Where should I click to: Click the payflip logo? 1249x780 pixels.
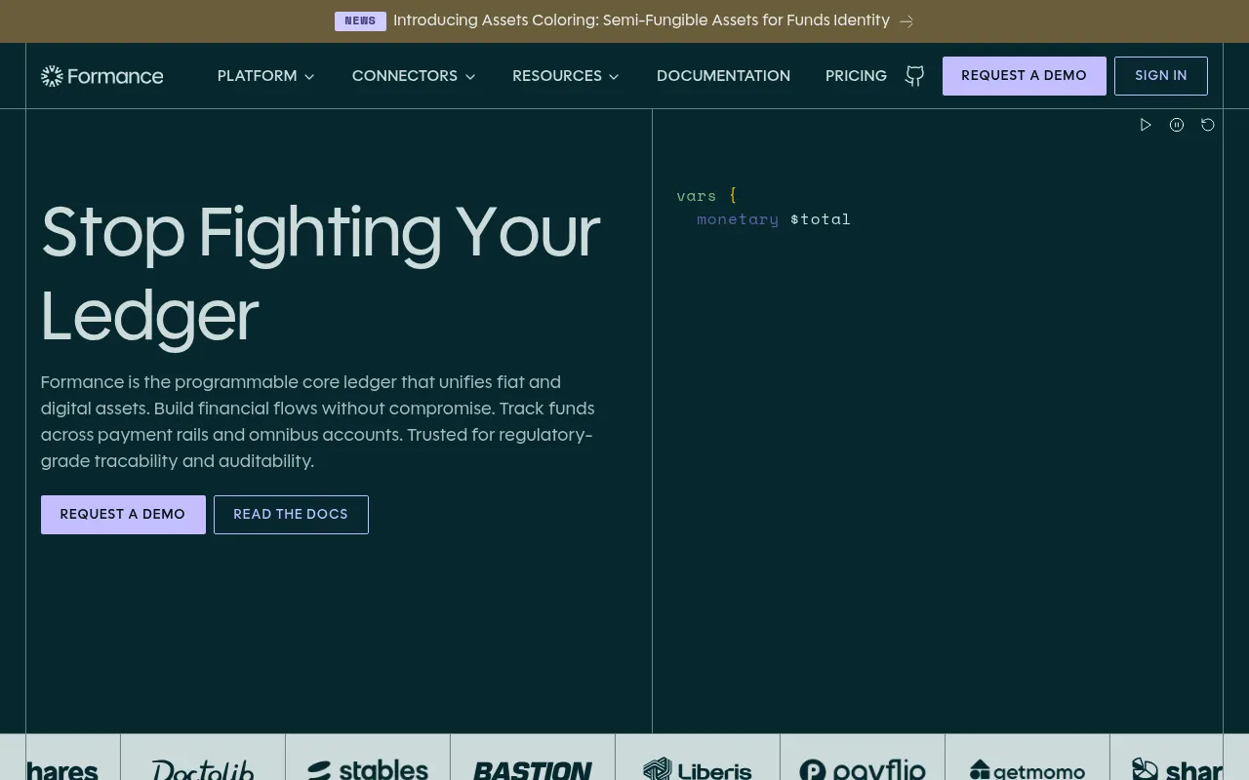click(863, 770)
